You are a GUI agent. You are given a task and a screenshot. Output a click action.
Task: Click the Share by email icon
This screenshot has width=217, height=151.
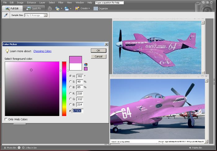pyautogui.click(x=67, y=9)
